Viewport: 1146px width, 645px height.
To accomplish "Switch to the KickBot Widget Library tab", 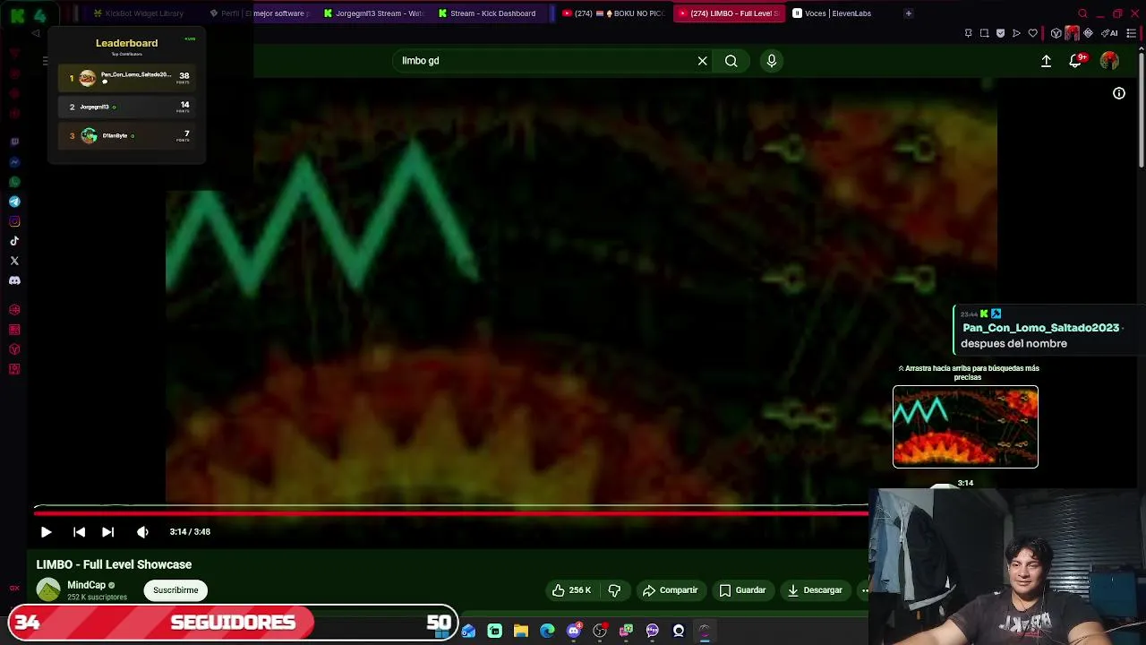I will tap(140, 13).
